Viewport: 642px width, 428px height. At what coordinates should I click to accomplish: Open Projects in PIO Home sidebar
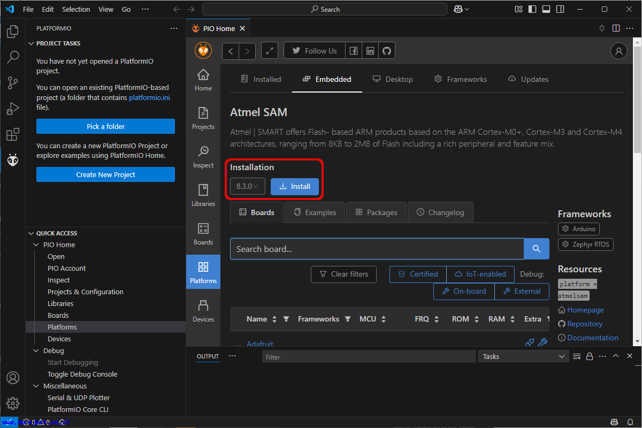[203, 118]
